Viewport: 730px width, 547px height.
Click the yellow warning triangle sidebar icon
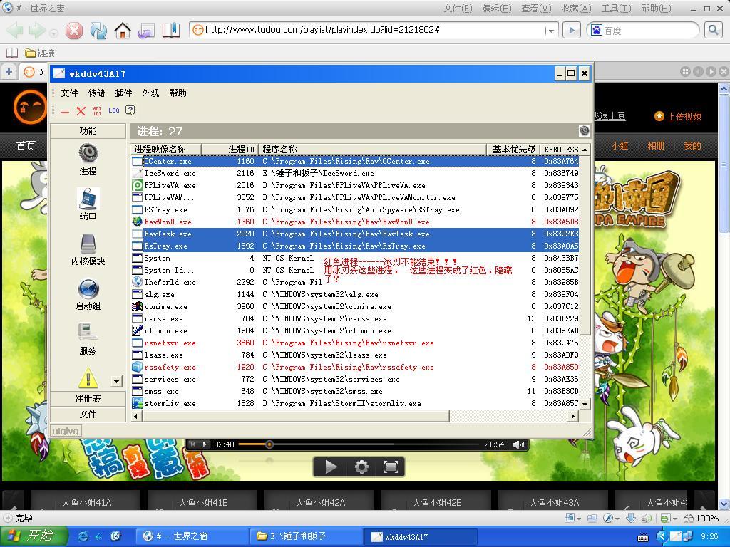[88, 377]
